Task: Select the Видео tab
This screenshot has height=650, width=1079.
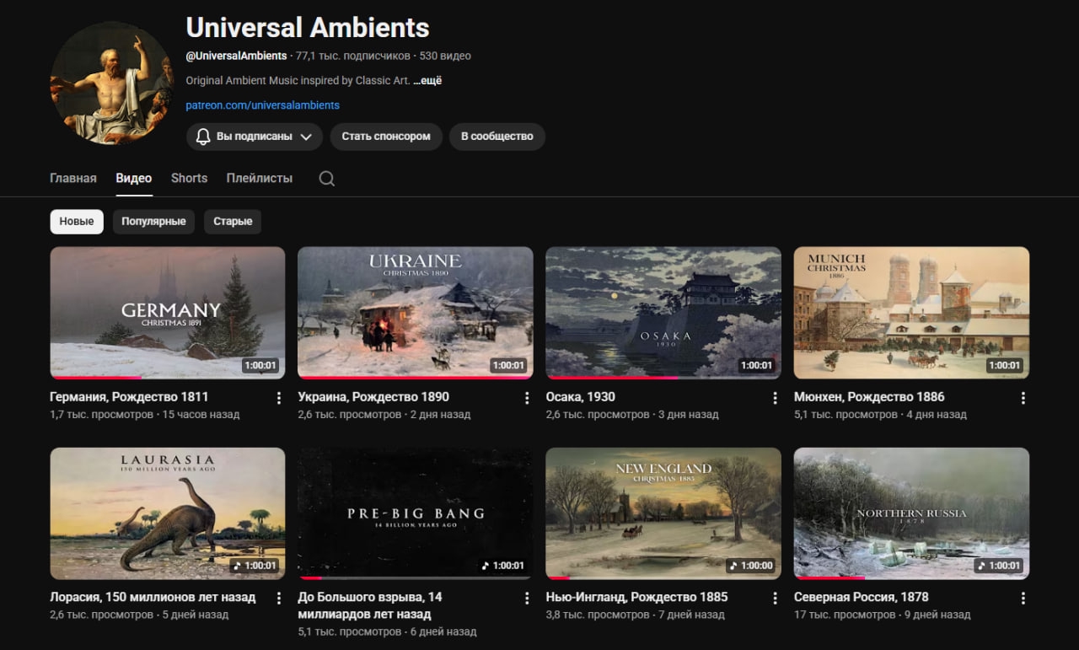Action: [134, 179]
